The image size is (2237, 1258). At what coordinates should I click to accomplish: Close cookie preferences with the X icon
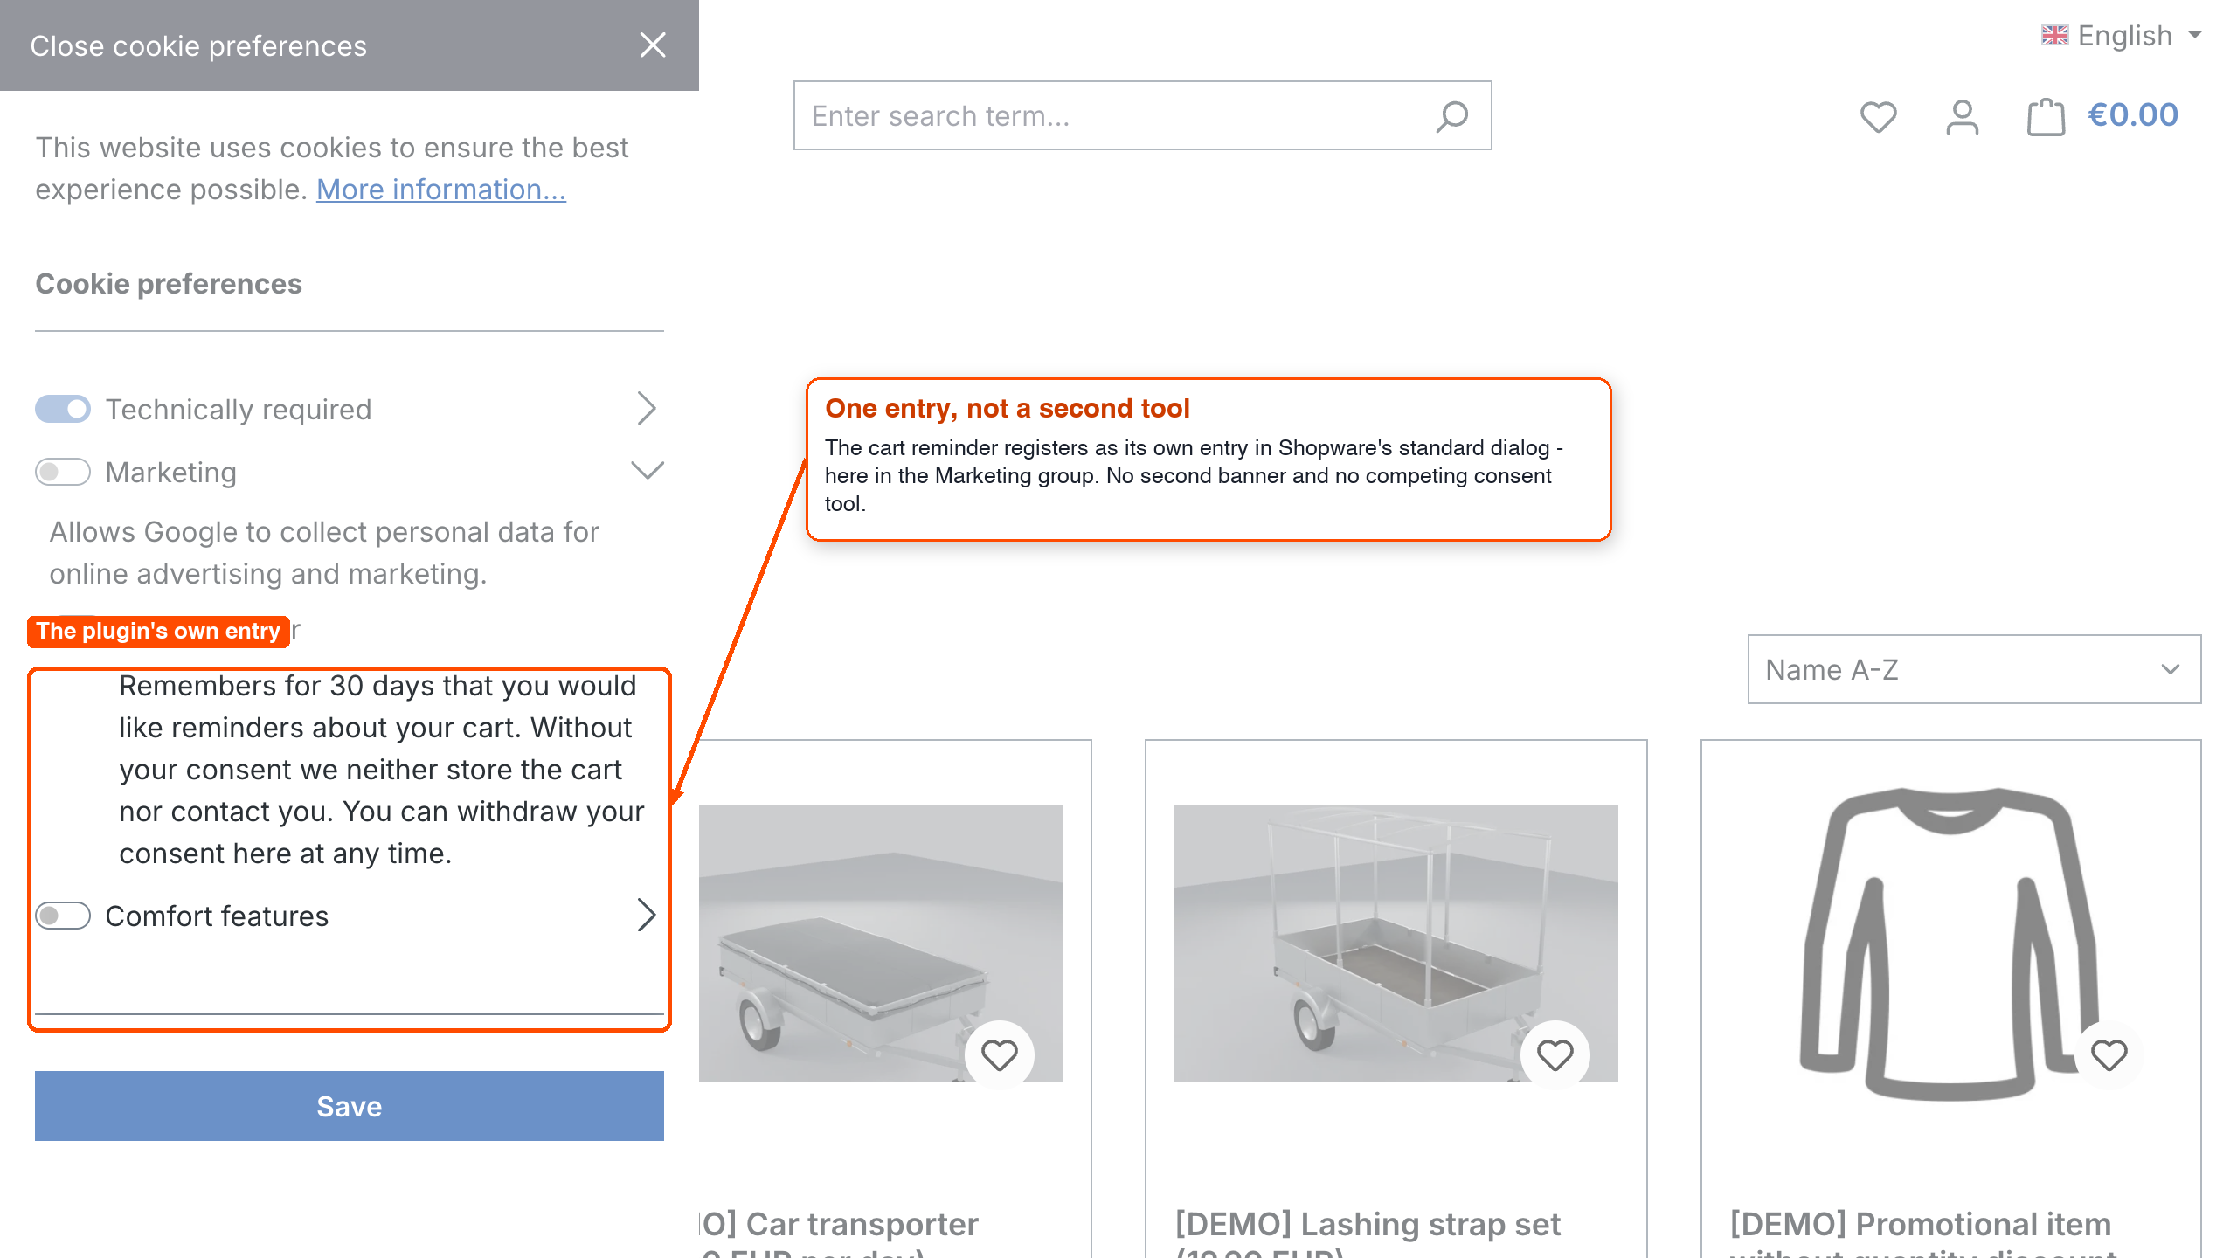coord(653,45)
